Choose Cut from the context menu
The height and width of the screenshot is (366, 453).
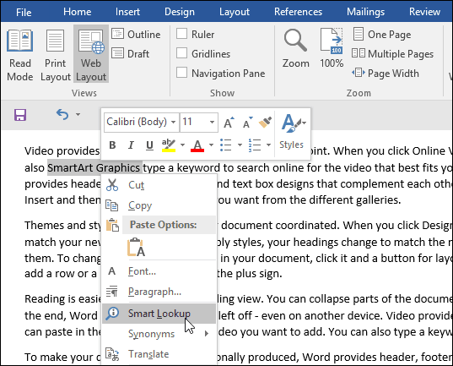point(159,185)
